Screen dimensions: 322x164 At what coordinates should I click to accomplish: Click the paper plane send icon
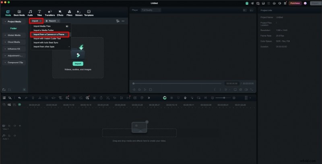coord(252,3)
